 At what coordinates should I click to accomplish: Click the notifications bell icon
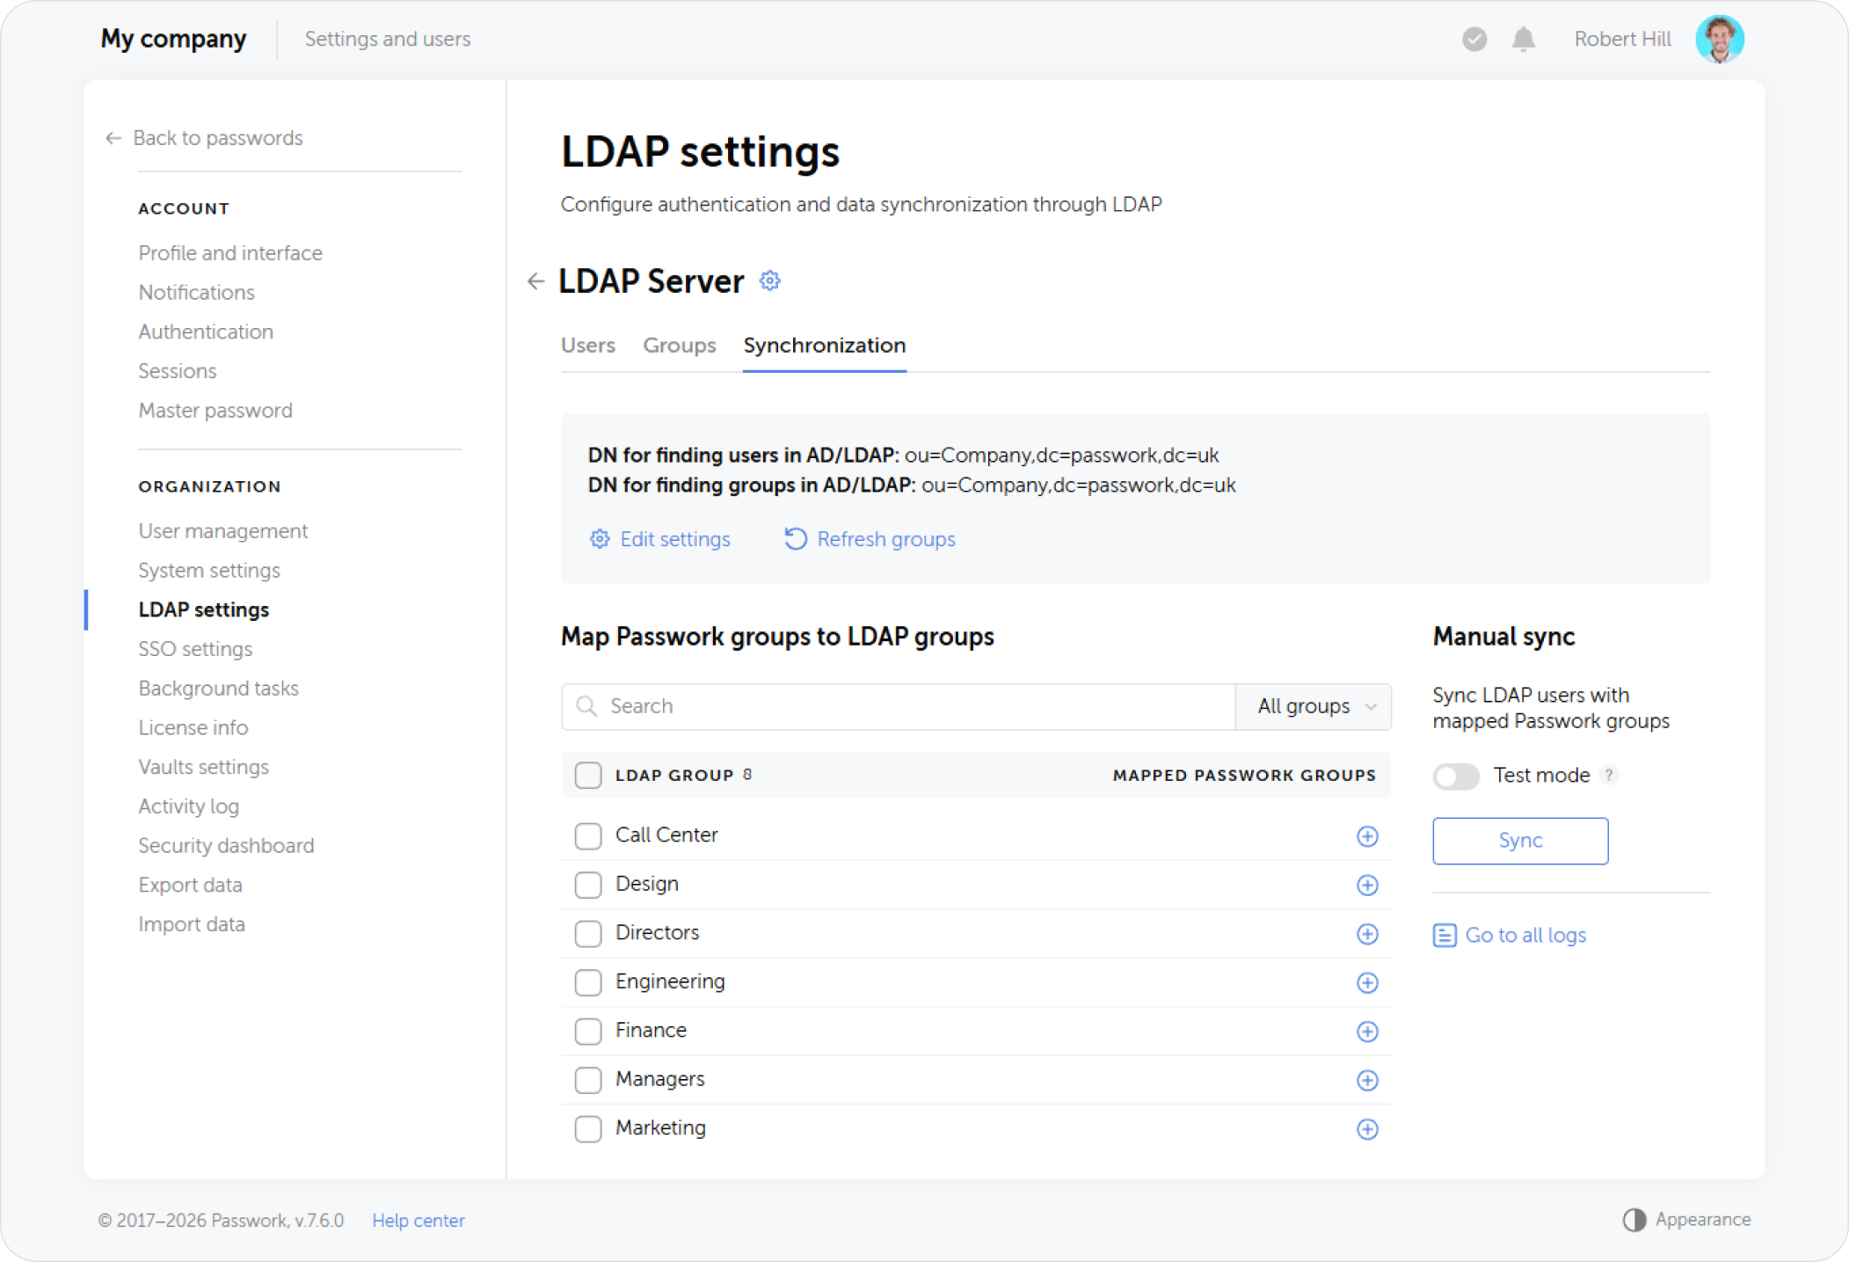pos(1524,39)
